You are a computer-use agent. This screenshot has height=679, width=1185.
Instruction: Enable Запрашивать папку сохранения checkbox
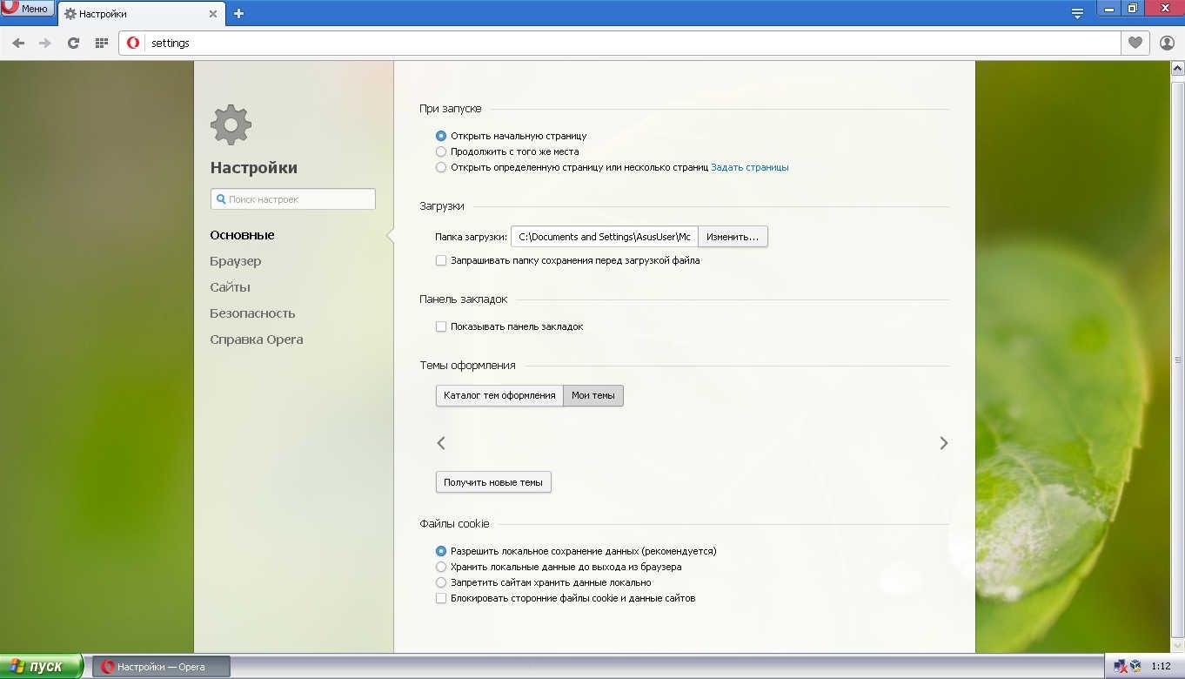[441, 260]
